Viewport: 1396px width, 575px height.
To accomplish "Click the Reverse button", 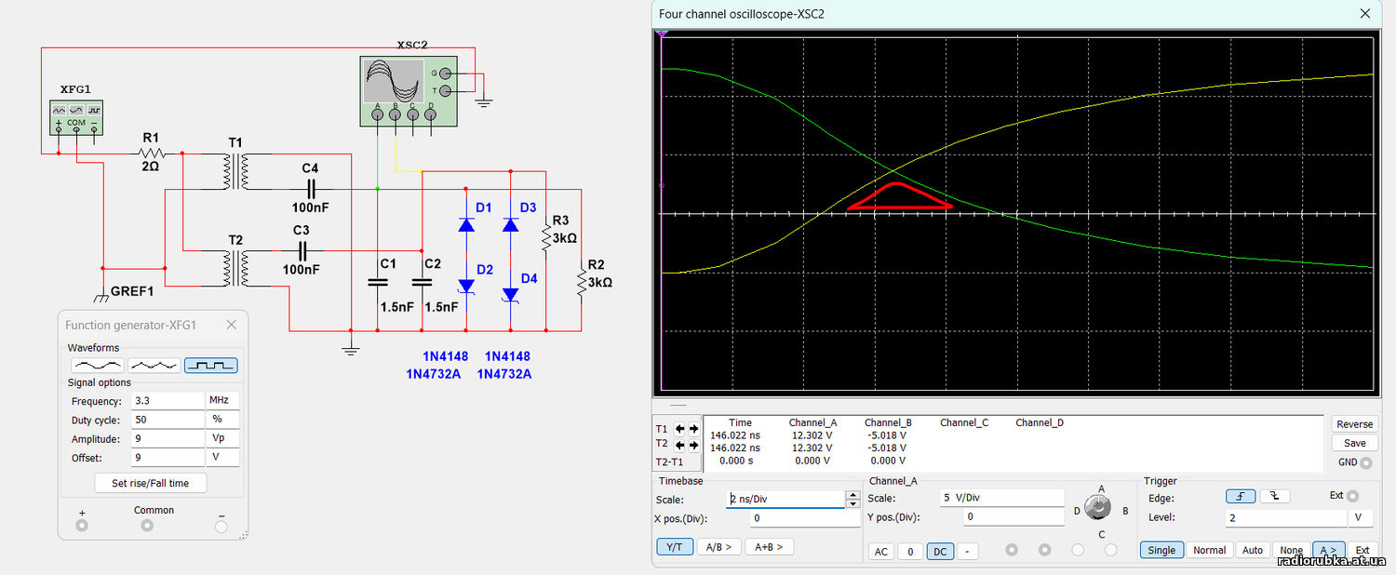I will [1354, 424].
